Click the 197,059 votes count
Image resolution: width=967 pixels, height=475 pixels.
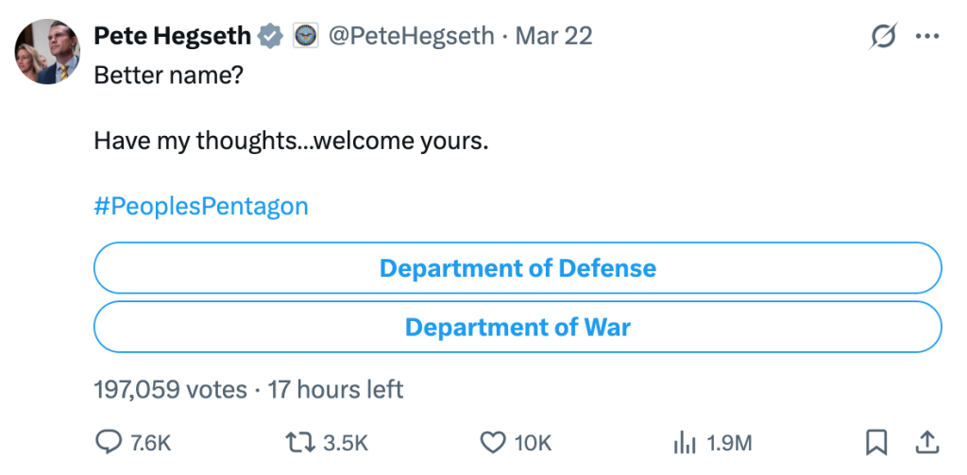coord(170,388)
